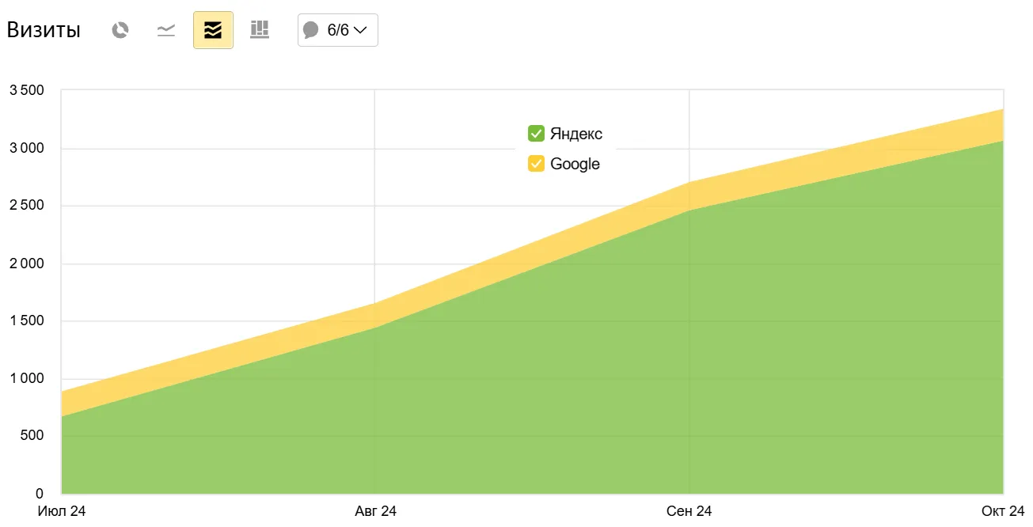Select the Июл 24 axis label
The image size is (1033, 527).
[62, 511]
